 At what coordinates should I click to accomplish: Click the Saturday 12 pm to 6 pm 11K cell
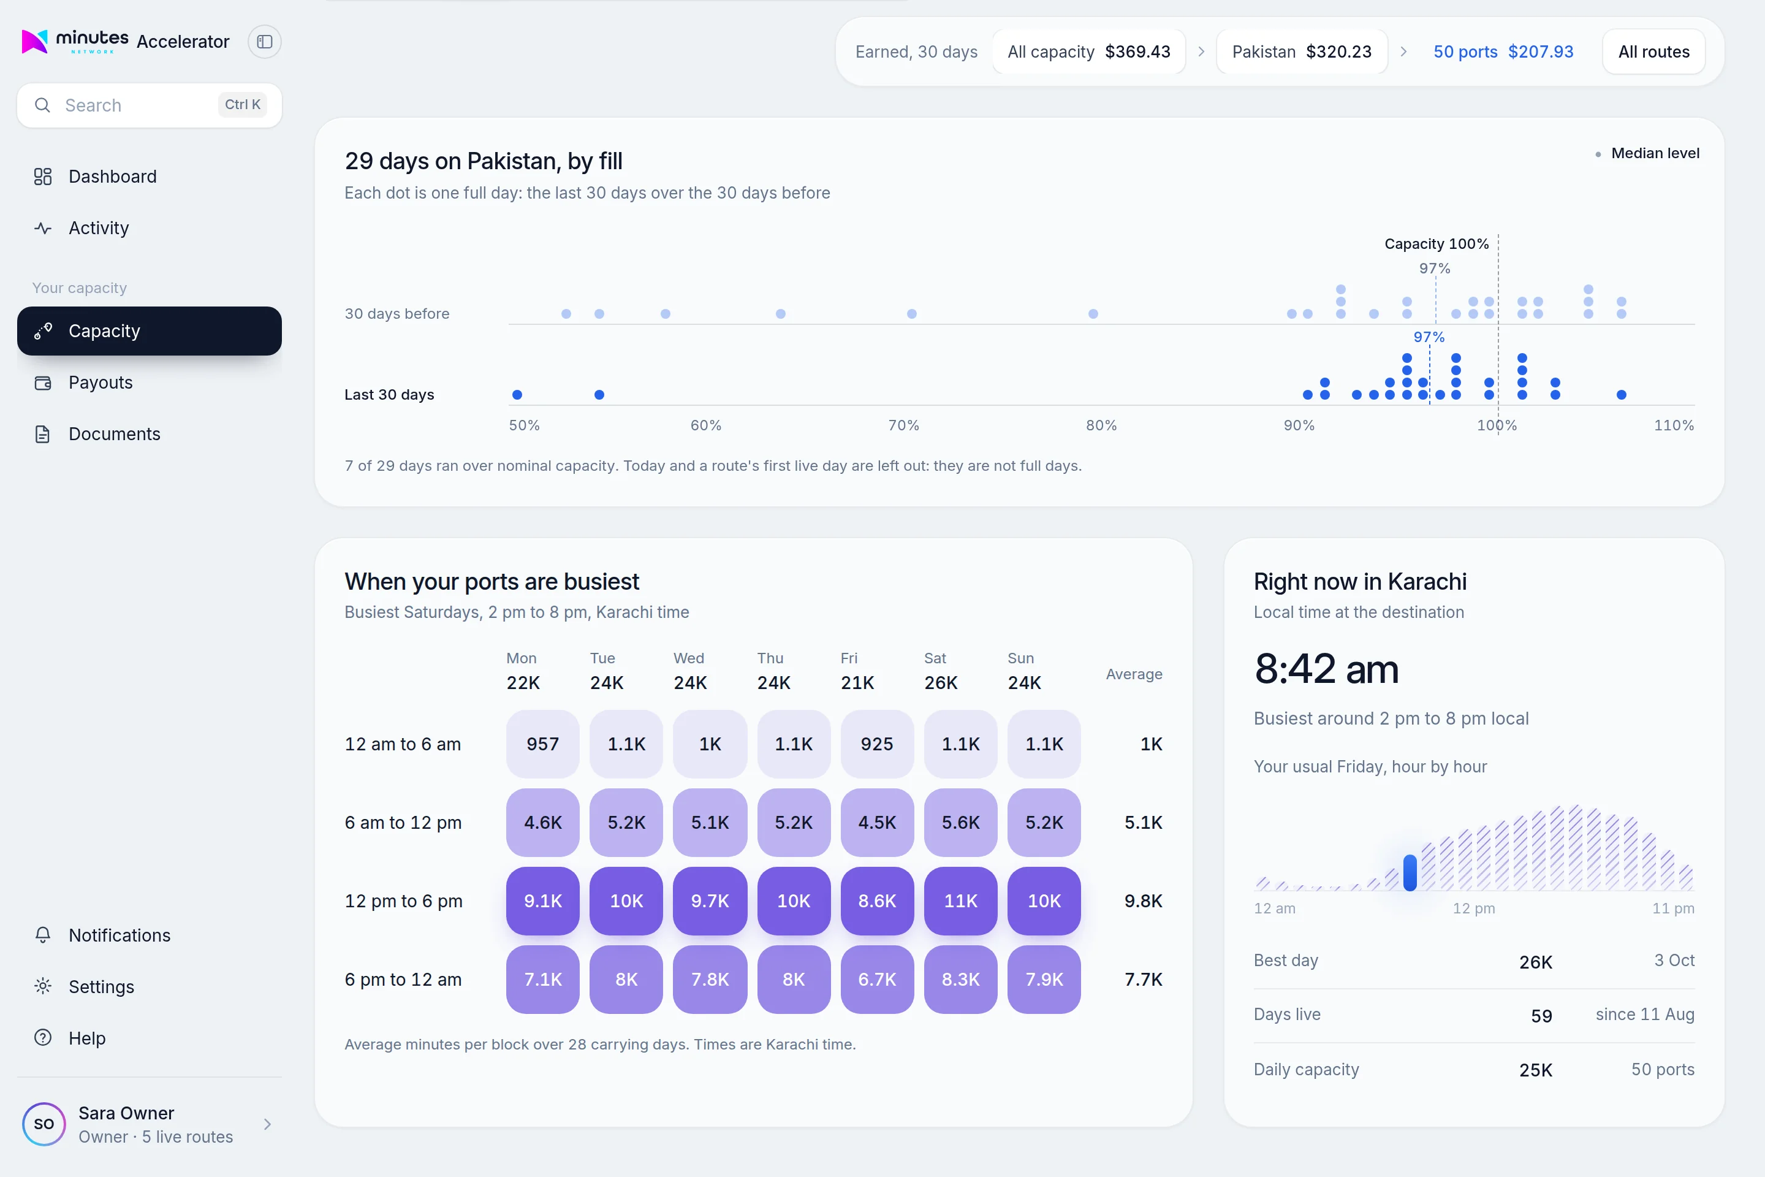click(960, 901)
